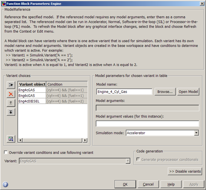Click the Function Block Parameters title bar icon
Viewport: 206px width, 190px height.
pos(3,3)
